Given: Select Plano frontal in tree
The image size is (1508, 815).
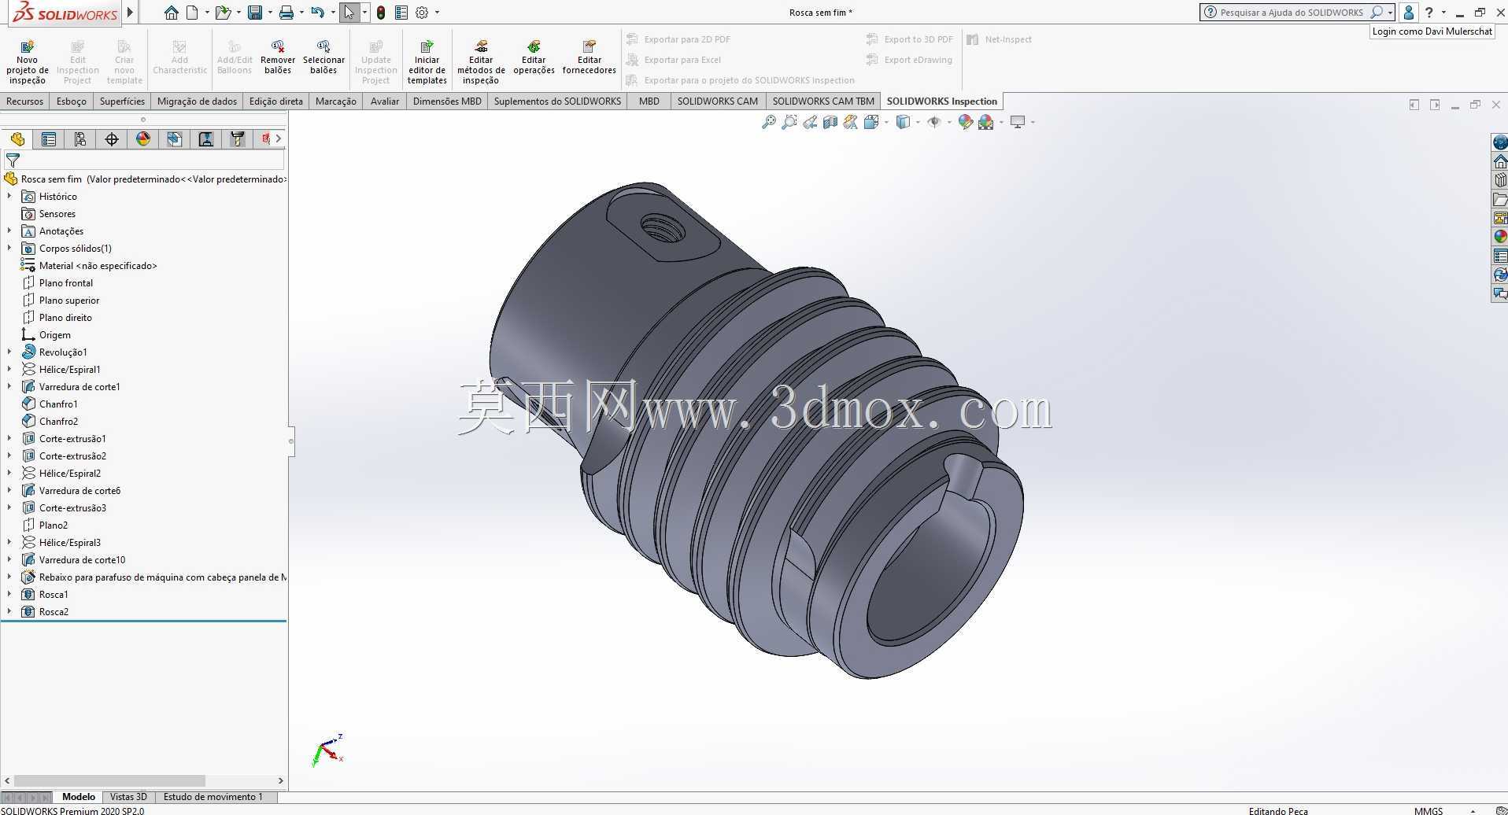Looking at the screenshot, I should pos(66,282).
